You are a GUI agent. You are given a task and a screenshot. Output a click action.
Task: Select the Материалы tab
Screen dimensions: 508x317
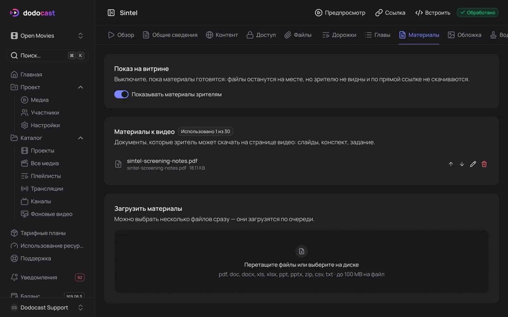click(x=419, y=35)
